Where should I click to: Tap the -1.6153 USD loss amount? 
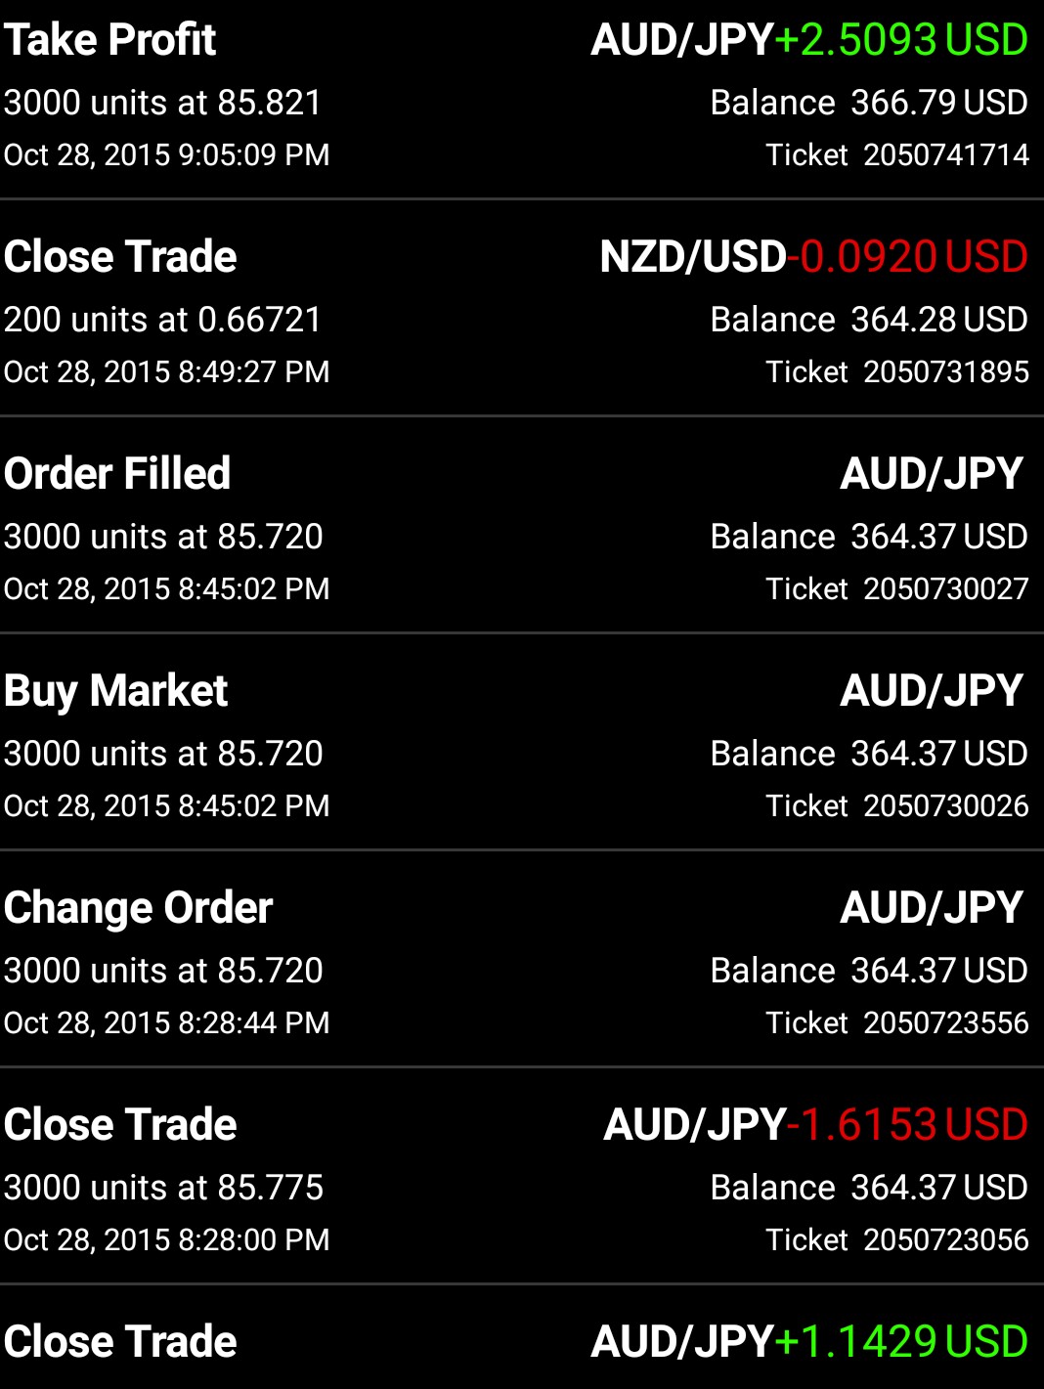tap(907, 1125)
